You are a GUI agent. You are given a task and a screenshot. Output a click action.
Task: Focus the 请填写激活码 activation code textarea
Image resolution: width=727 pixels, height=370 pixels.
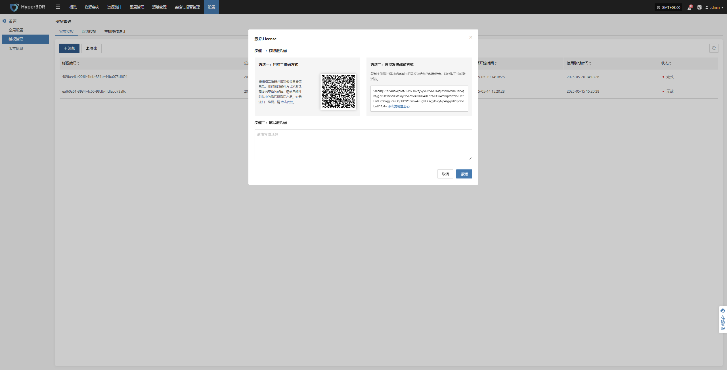pos(363,145)
